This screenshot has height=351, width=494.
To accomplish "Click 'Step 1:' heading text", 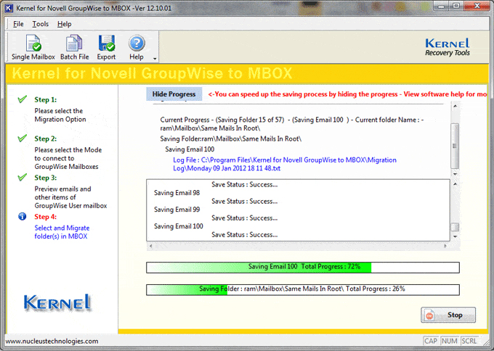I will [x=46, y=99].
